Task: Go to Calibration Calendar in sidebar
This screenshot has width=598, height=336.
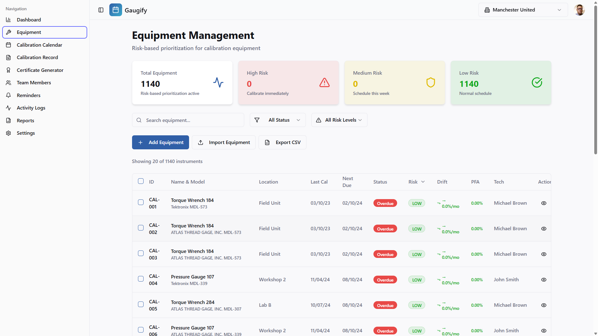Action: click(40, 45)
